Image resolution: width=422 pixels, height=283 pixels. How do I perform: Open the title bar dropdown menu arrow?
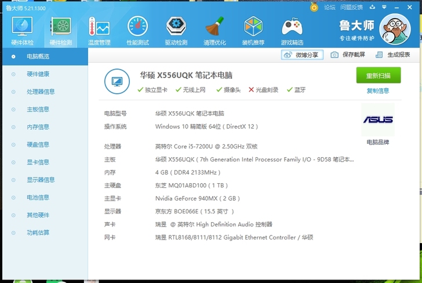coord(384,8)
